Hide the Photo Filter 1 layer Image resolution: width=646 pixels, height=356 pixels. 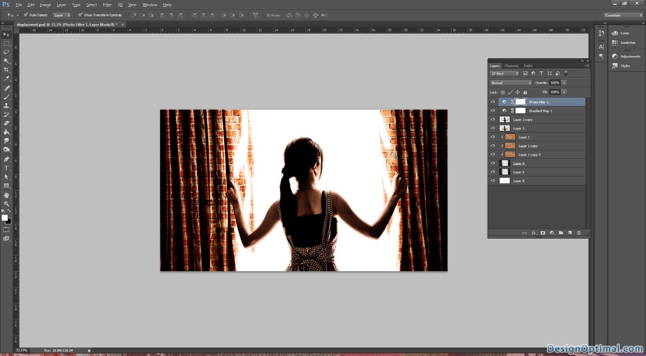click(493, 102)
